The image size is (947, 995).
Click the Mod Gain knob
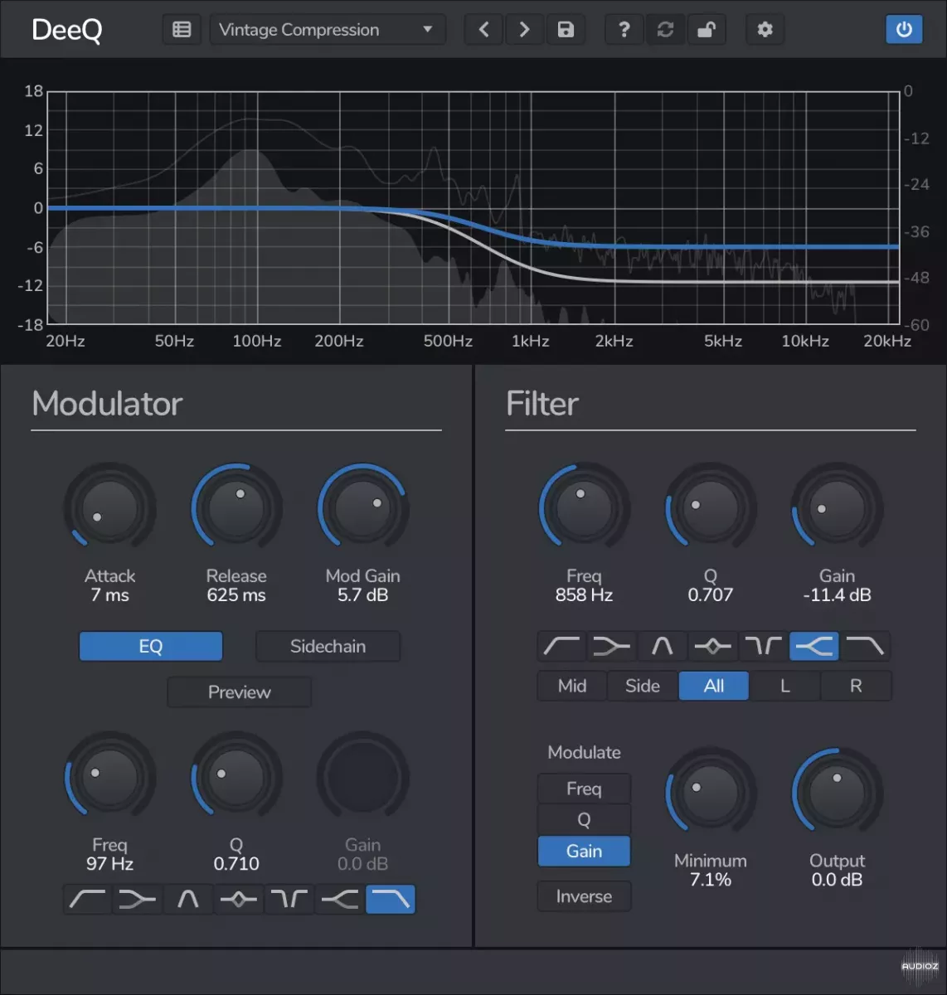[x=362, y=507]
